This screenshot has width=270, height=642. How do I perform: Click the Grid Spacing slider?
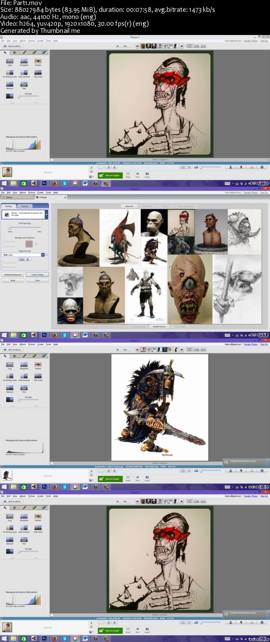(x=25, y=228)
